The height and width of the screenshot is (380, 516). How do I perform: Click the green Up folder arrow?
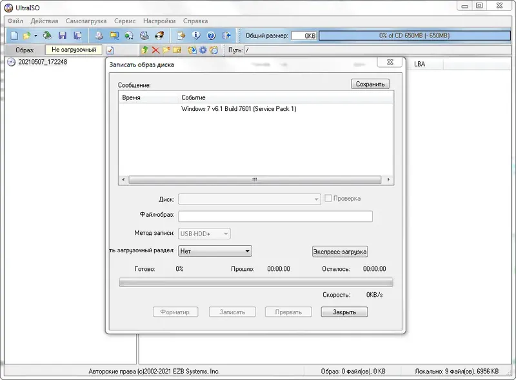[x=144, y=50]
